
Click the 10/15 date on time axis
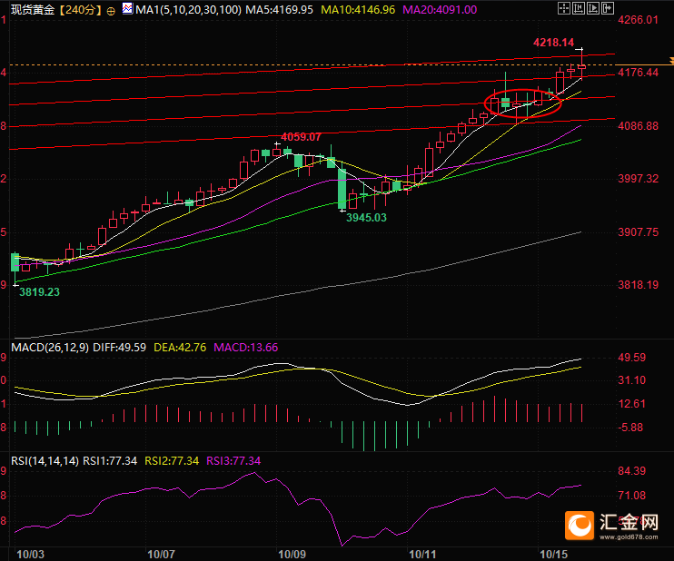click(x=554, y=554)
